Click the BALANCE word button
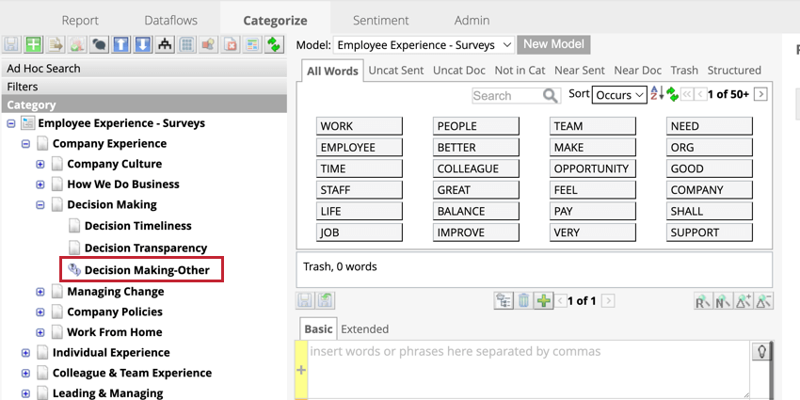Image resolution: width=800 pixels, height=400 pixels. (476, 211)
